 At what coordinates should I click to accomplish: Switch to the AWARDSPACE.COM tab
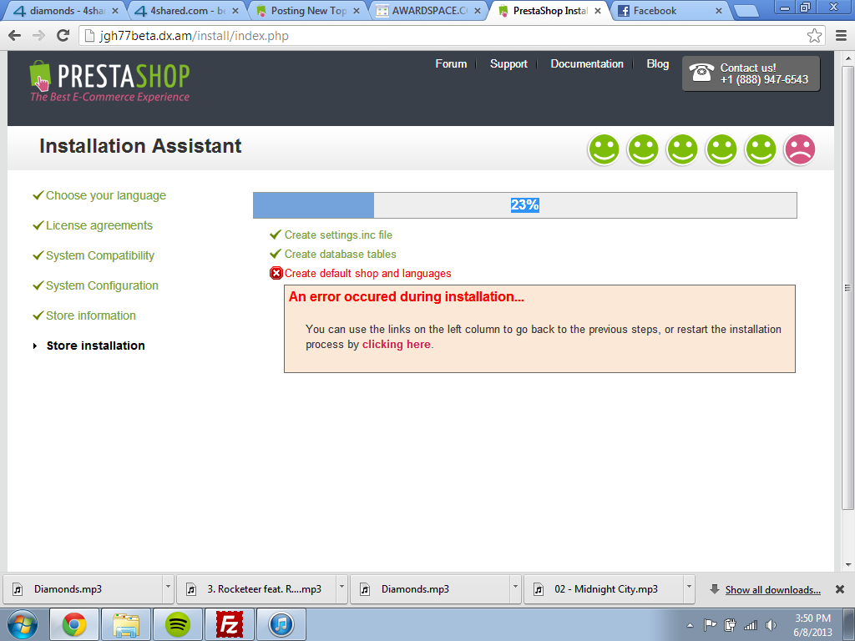point(427,11)
